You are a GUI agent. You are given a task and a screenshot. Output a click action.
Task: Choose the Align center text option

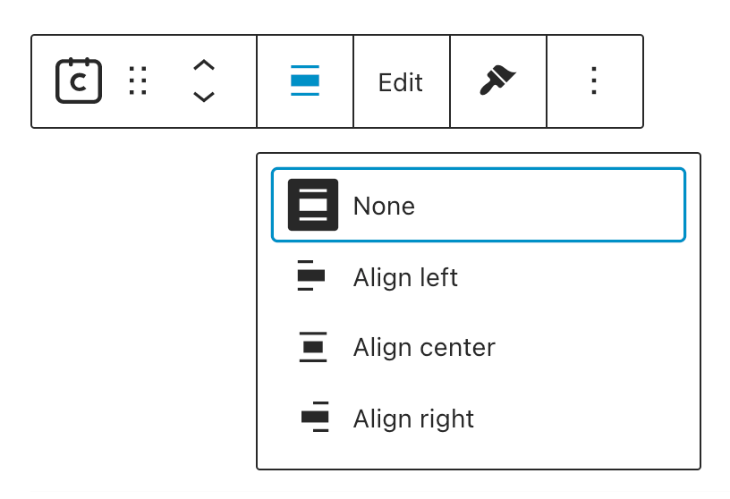[x=424, y=347]
